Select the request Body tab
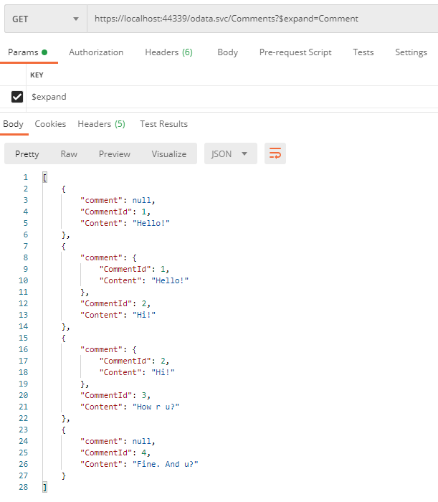The height and width of the screenshot is (502, 438). click(227, 52)
